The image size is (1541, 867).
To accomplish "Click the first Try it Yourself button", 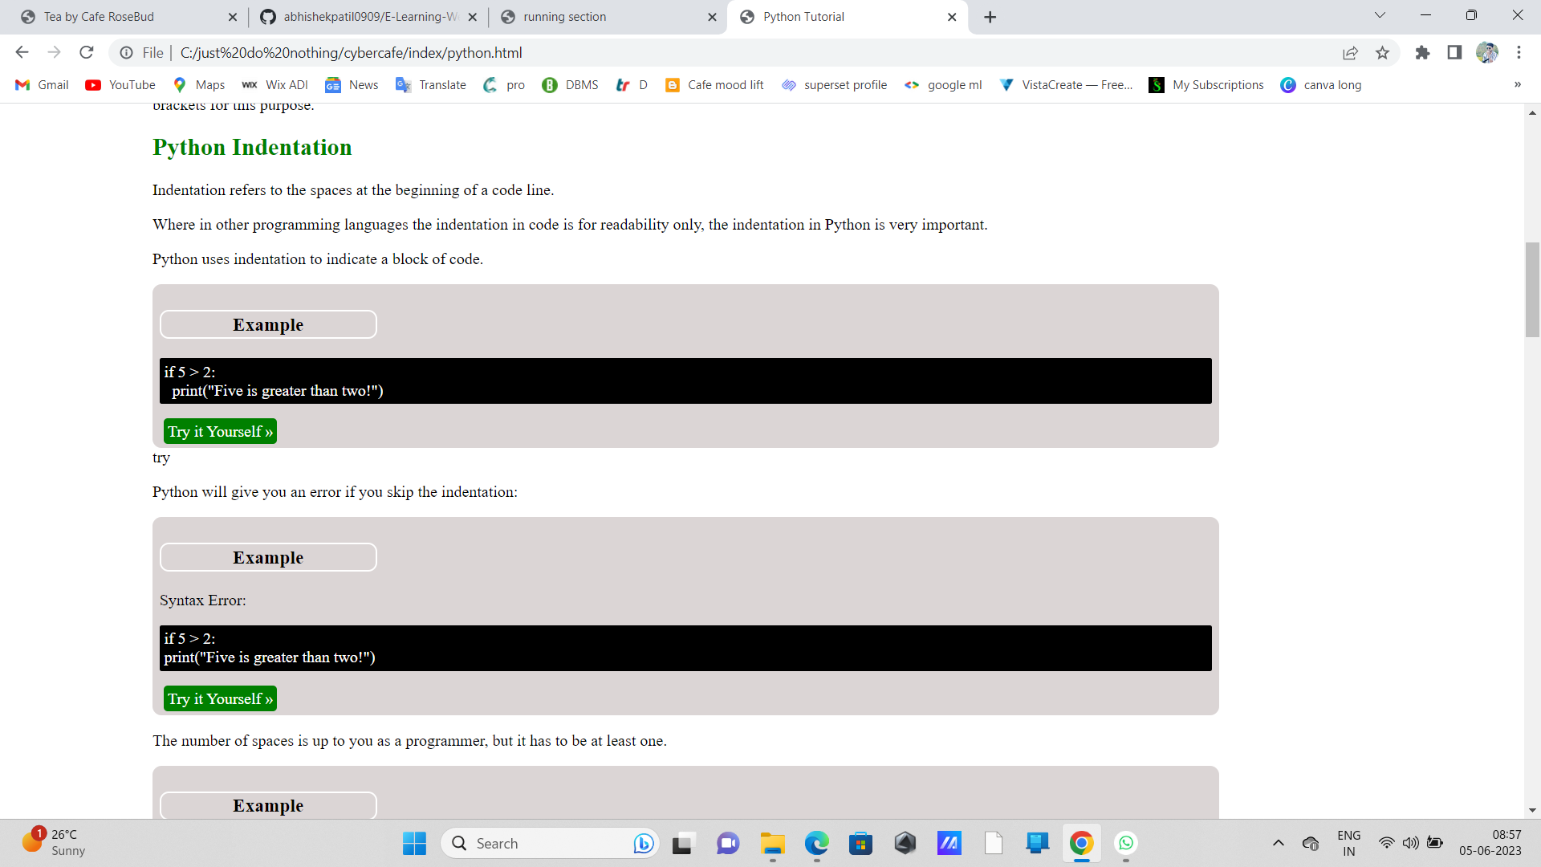I will click(219, 431).
